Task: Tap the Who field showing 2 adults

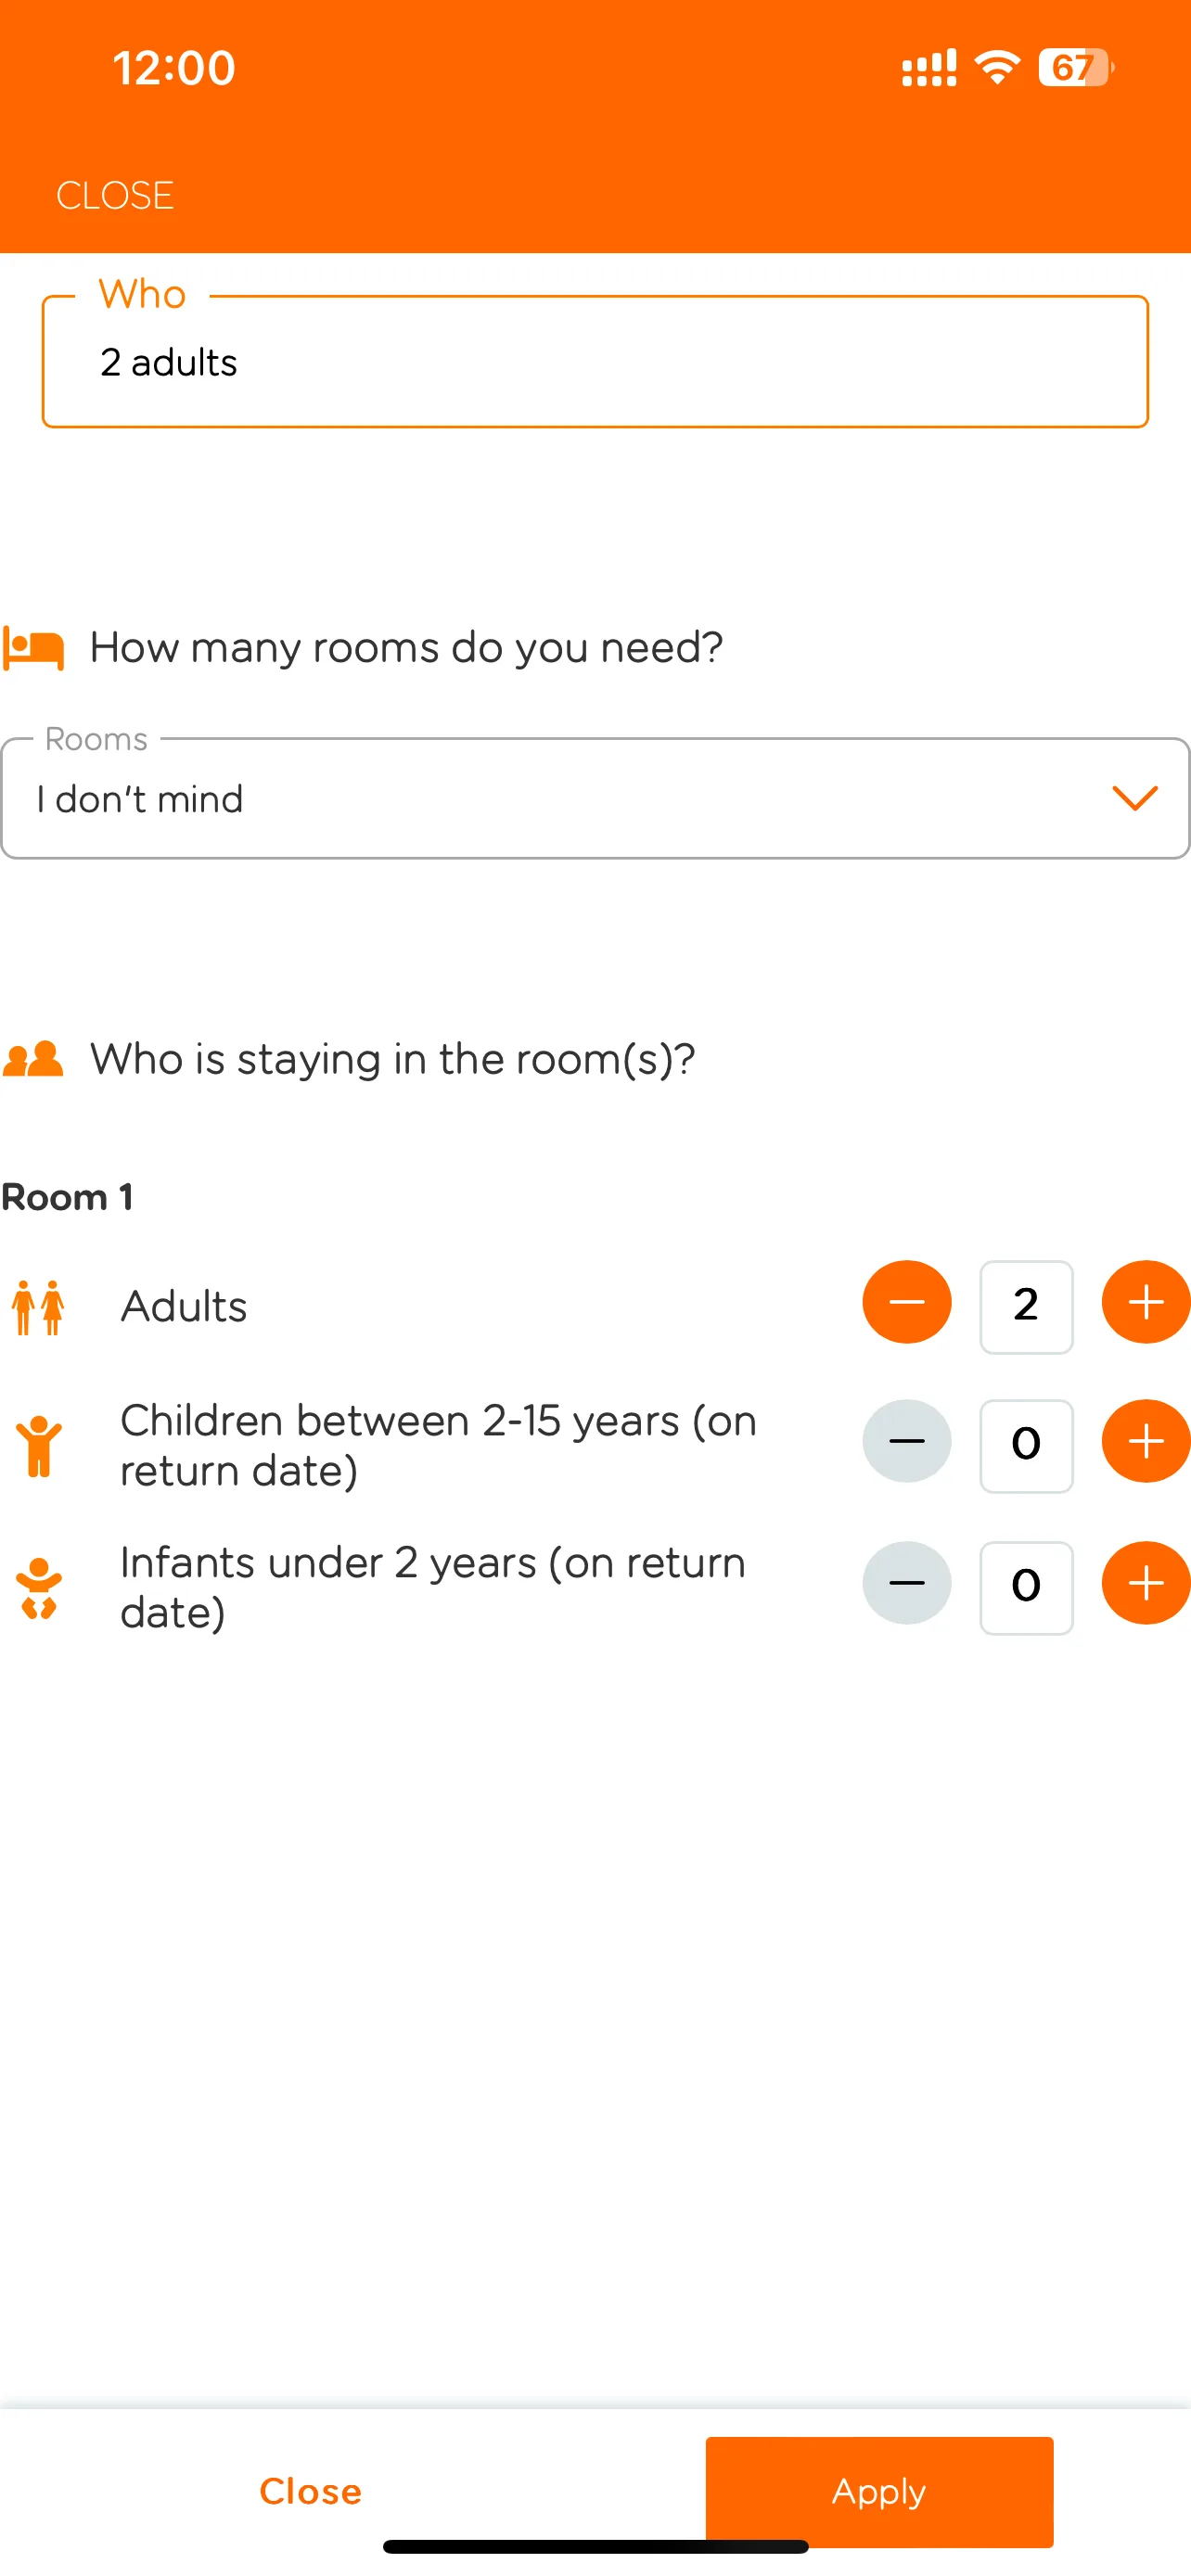Action: click(x=595, y=362)
